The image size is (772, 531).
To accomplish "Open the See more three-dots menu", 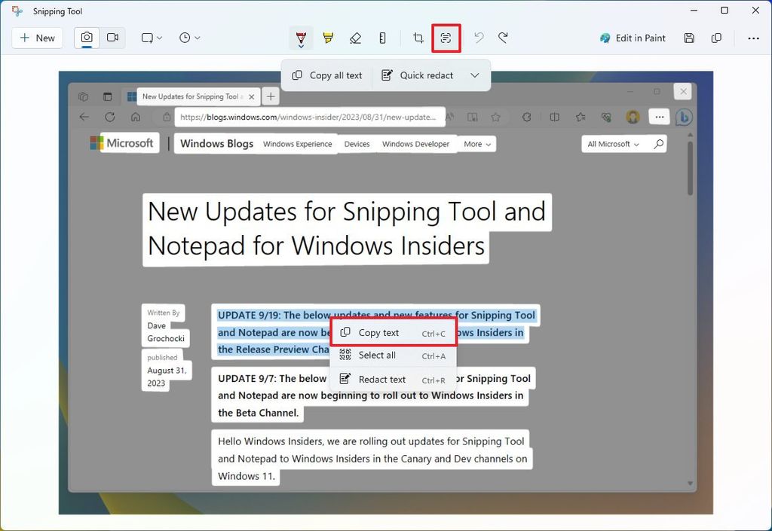I will (753, 38).
